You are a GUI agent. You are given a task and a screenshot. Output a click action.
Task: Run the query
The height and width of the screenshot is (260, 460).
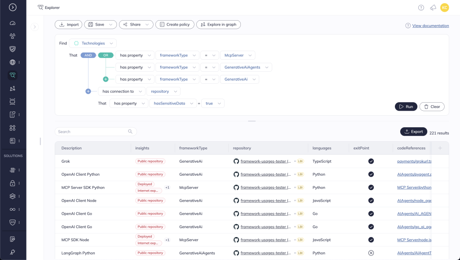[x=406, y=107]
